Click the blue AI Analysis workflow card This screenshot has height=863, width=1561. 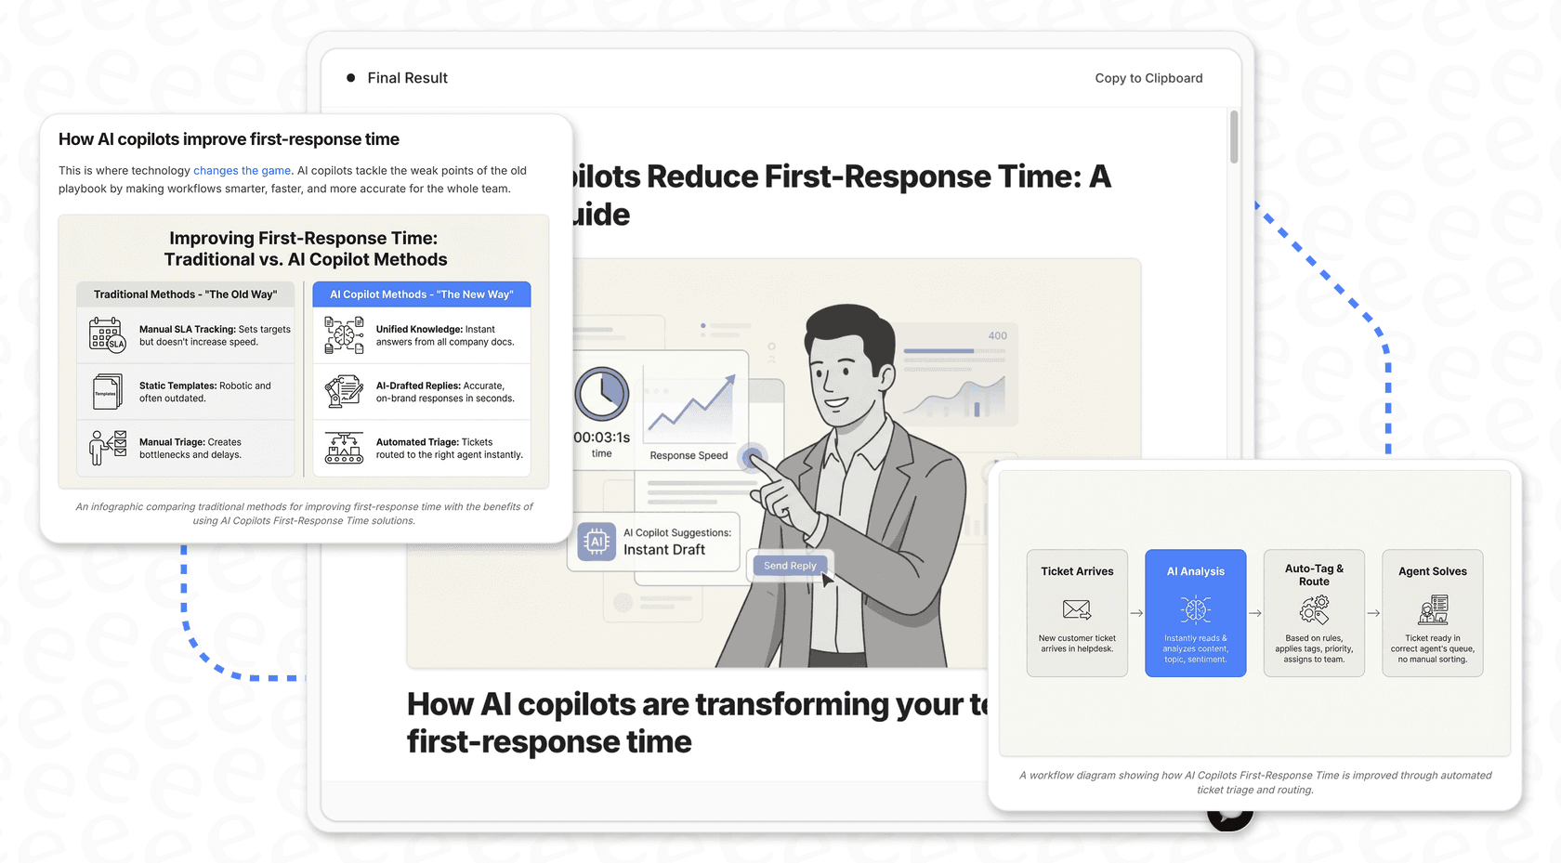click(x=1195, y=613)
